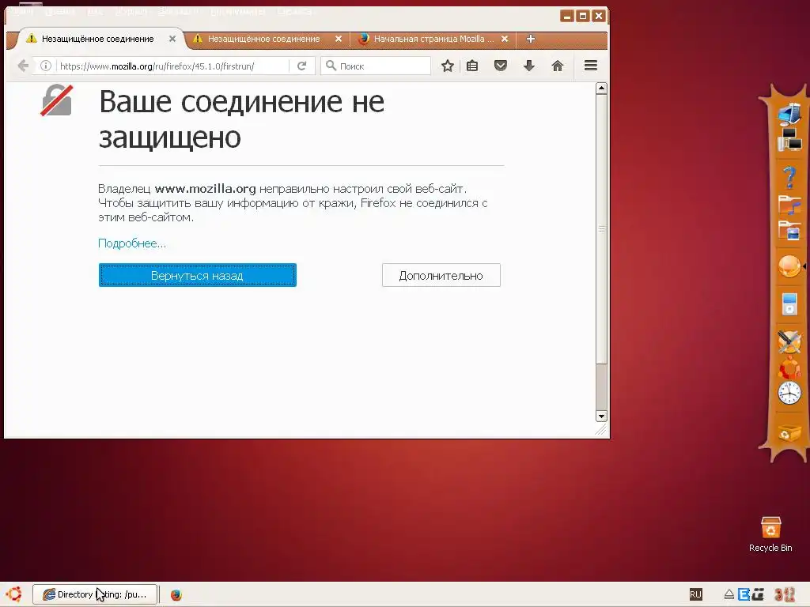
Task: Reload the current page
Action: [x=301, y=66]
